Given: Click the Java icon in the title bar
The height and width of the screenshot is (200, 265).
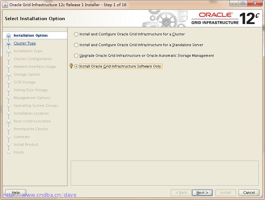Looking at the screenshot, I should [5, 5].
